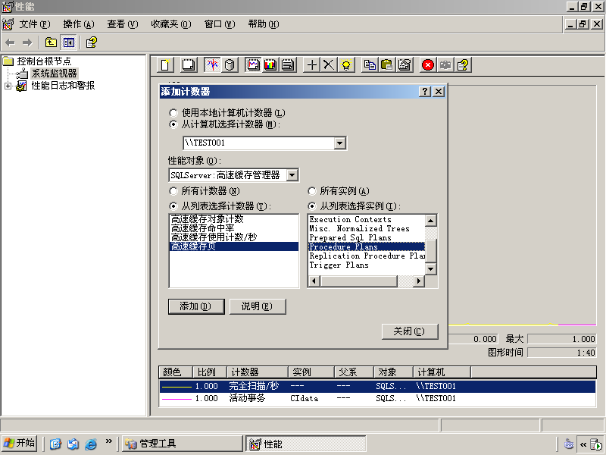This screenshot has height=455, width=606.
Task: Select 高速缓存对象计数 counter
Action: click(234, 219)
